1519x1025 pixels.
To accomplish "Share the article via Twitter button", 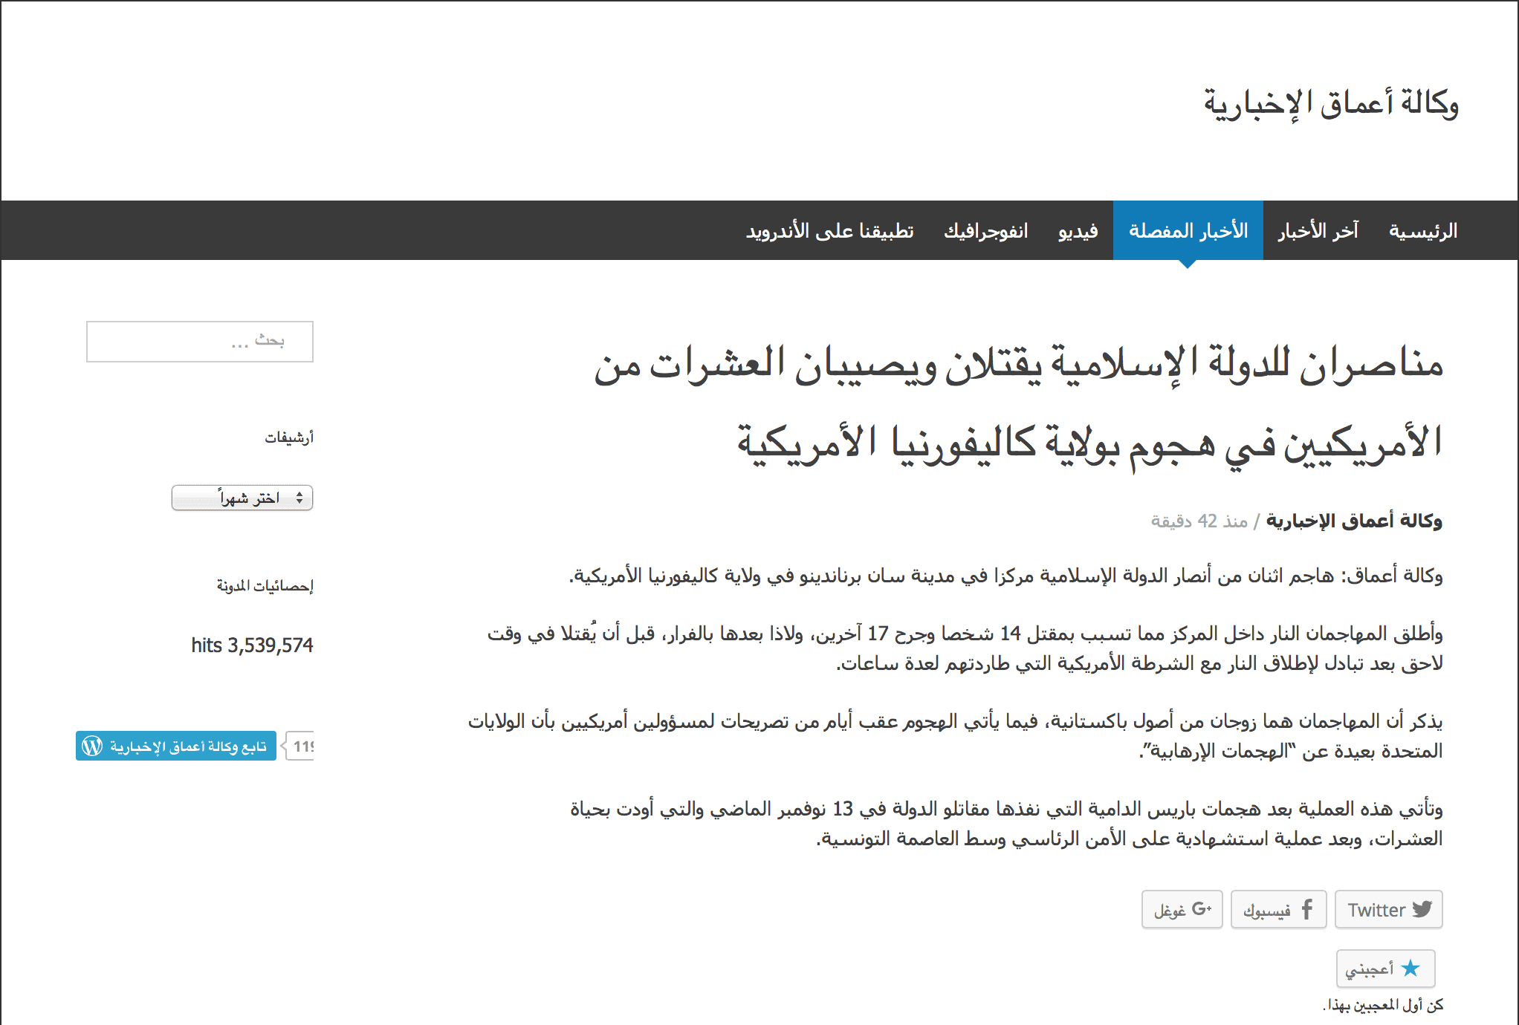I will pos(1388,909).
